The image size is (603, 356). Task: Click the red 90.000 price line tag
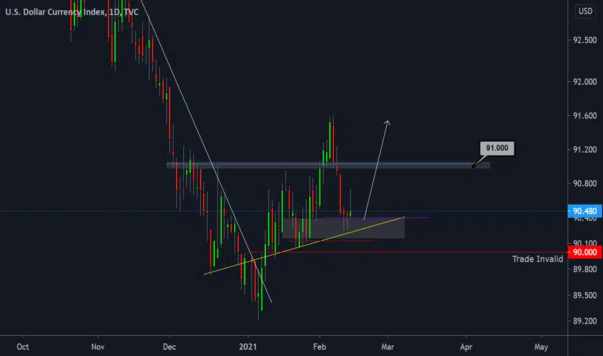[584, 252]
